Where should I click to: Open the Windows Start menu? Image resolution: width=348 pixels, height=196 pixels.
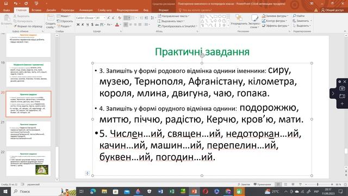(5, 191)
